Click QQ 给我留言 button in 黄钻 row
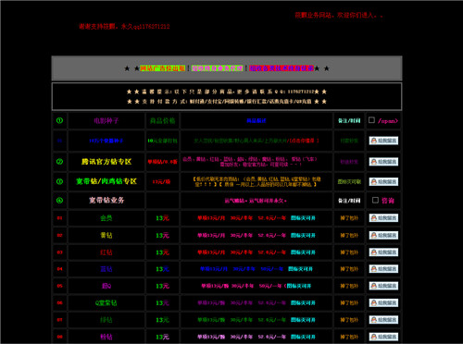The width and height of the screenshot is (463, 344). (383, 236)
